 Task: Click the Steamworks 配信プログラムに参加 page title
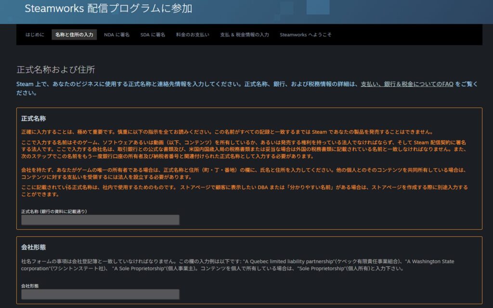[108, 9]
